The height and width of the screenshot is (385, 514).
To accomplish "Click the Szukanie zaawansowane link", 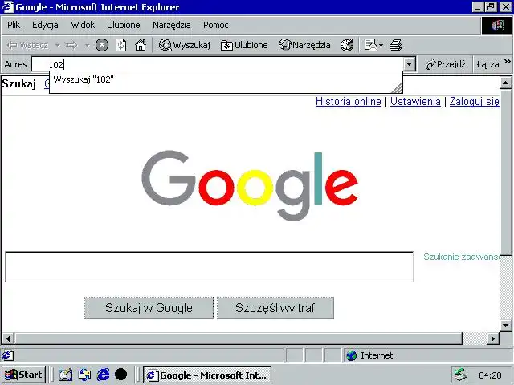I will pyautogui.click(x=461, y=257).
